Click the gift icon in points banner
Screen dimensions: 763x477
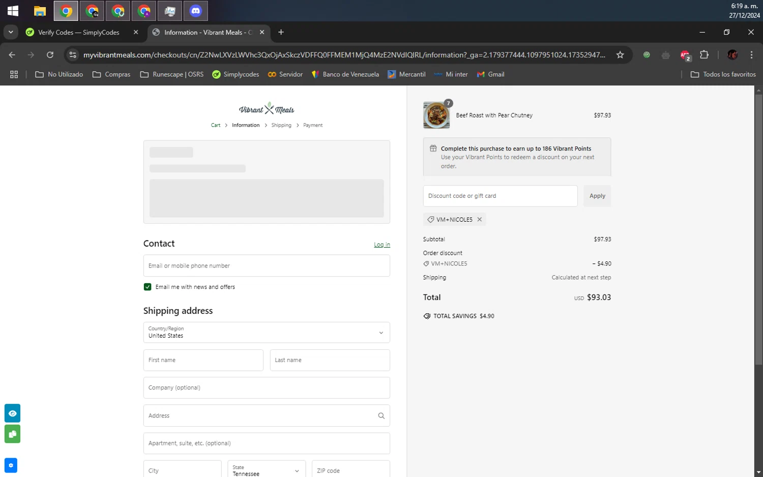(x=433, y=148)
